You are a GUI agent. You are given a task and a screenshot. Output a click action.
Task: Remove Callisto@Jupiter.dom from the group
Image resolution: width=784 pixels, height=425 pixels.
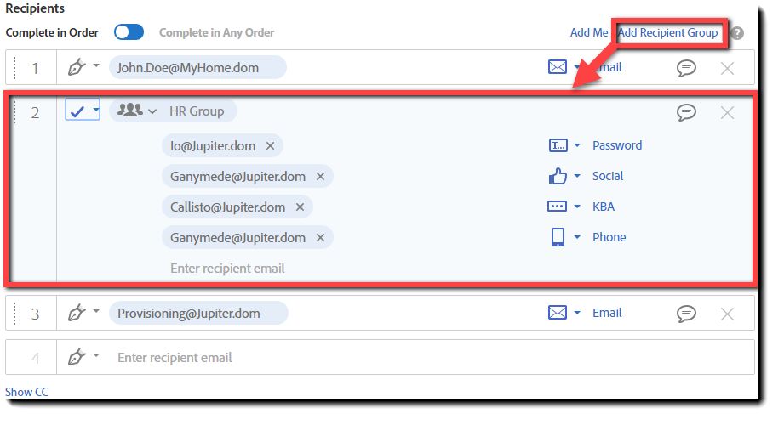[300, 207]
